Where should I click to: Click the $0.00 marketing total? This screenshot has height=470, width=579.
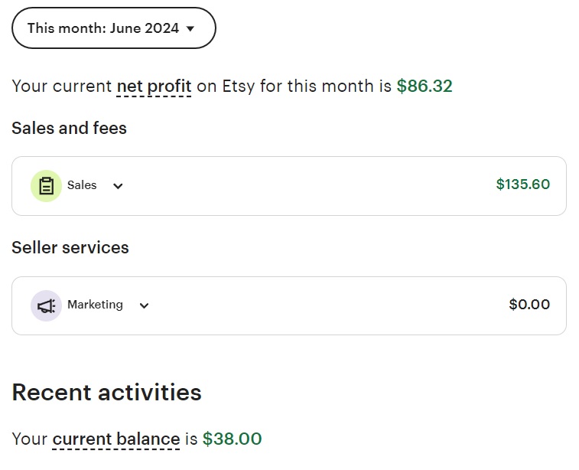529,305
